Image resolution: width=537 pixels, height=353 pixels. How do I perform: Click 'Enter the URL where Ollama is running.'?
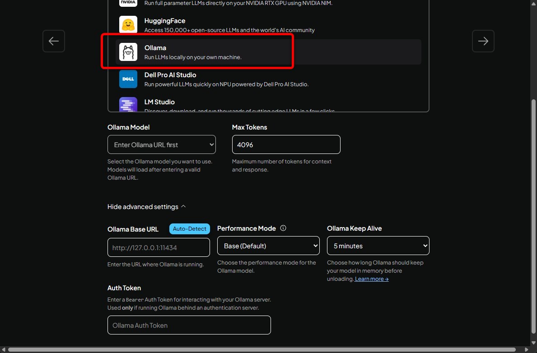tap(155, 265)
